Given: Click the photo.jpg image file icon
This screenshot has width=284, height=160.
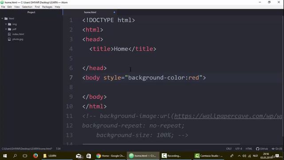Looking at the screenshot, I should point(9,39).
